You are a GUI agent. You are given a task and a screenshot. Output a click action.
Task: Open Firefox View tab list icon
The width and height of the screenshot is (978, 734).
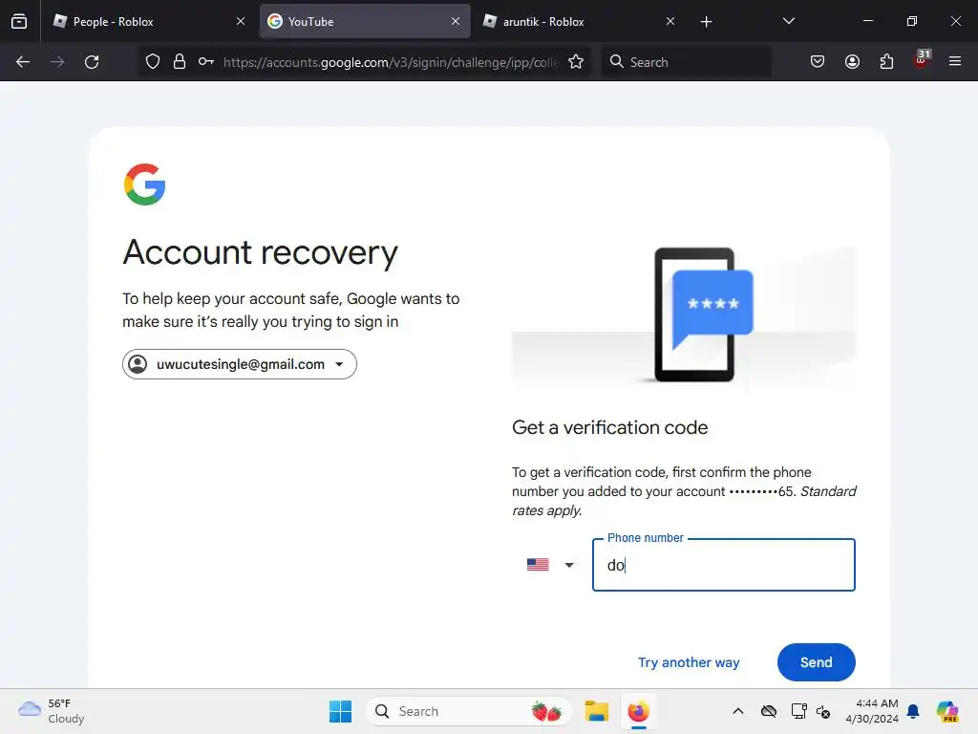point(19,21)
